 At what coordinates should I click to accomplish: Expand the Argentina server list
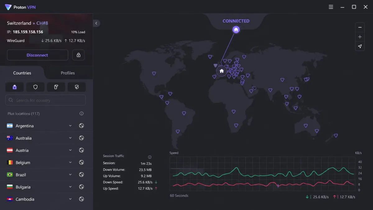[70, 126]
